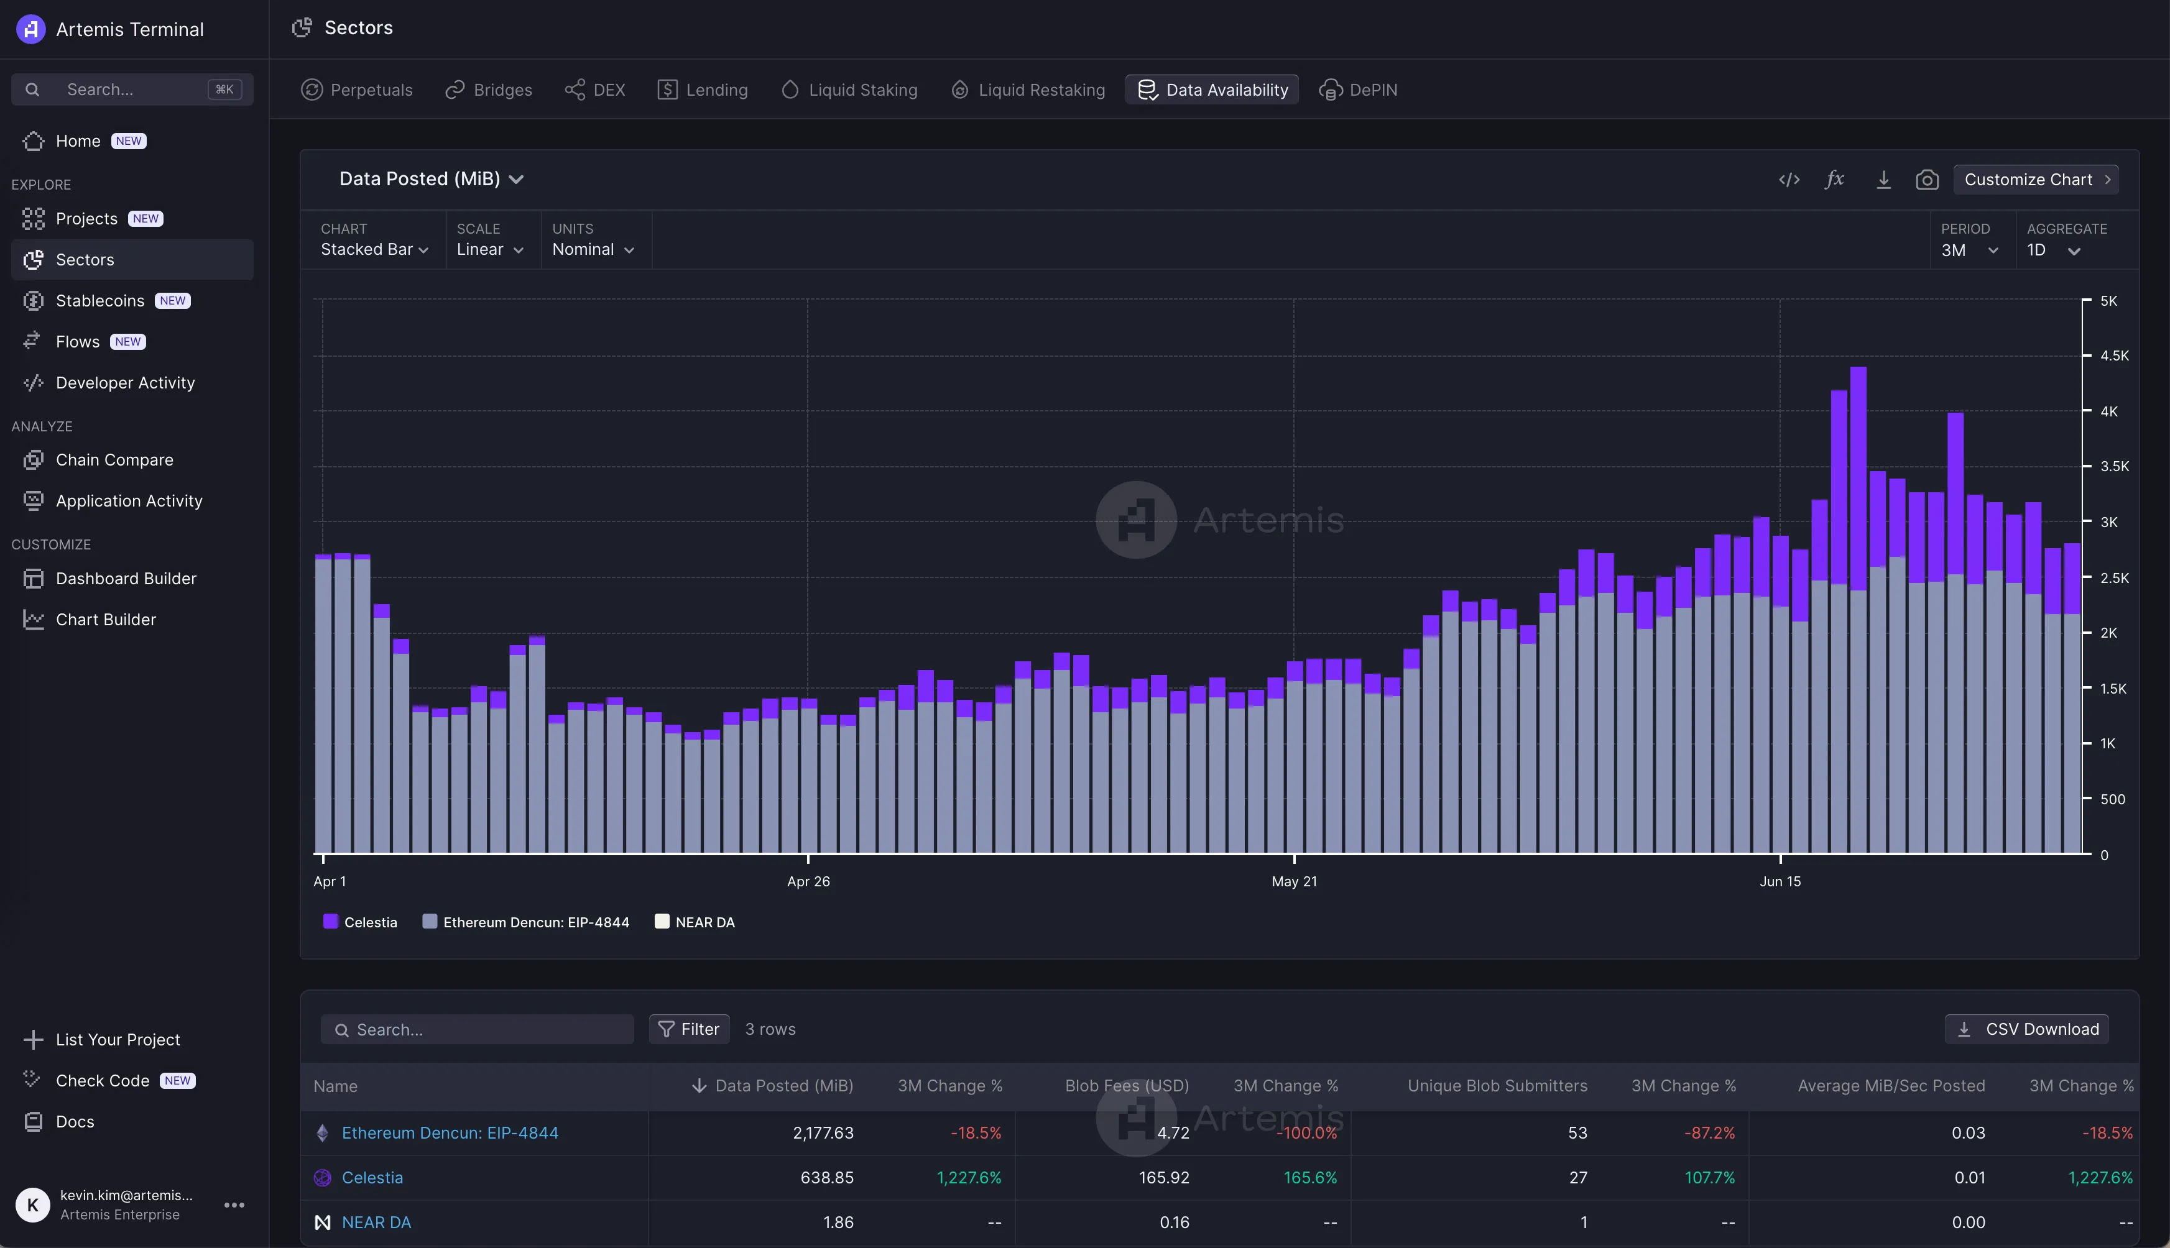
Task: Click the Artemis Terminal logo icon
Action: (x=31, y=29)
